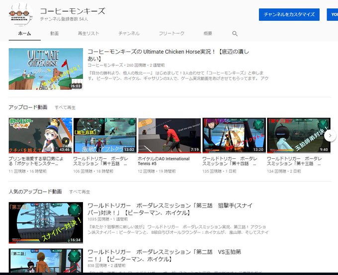Screen dimensions: 338x275
Task: Open title ボーダレスミッション「第十五話
Action: click(100, 161)
